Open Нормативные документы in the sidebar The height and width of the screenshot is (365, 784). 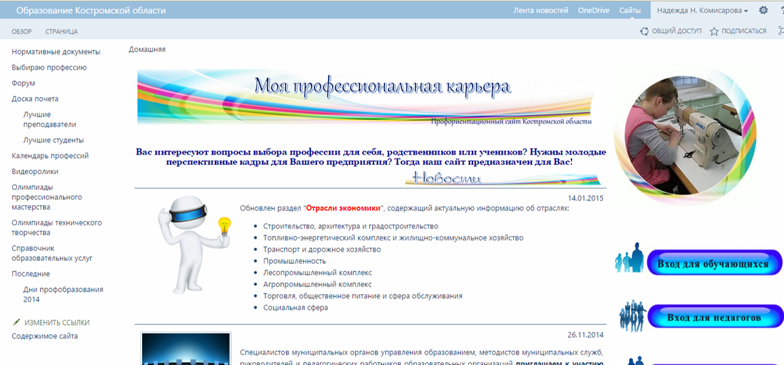click(x=56, y=52)
